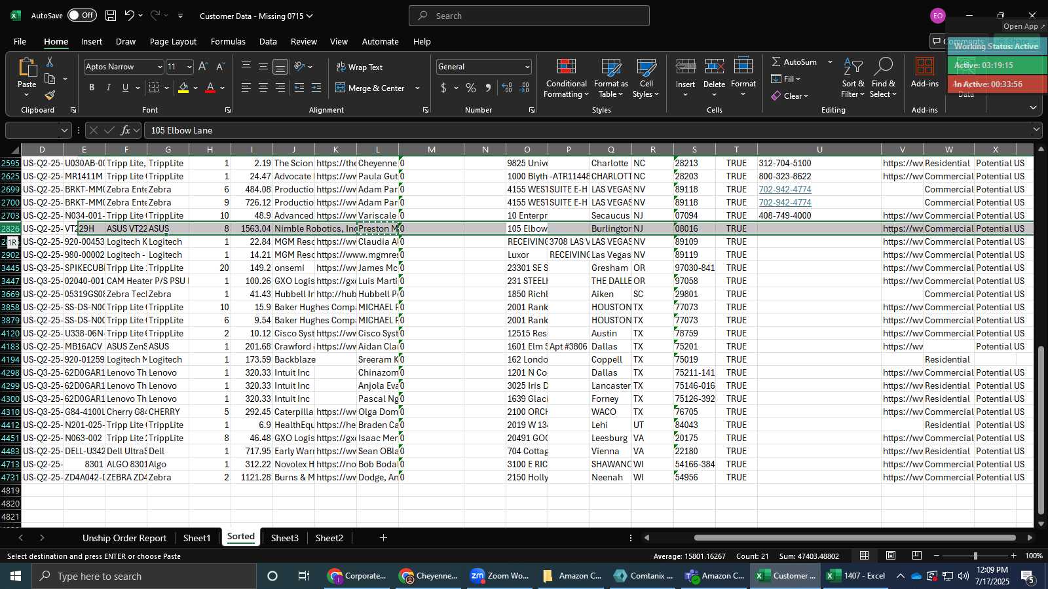The image size is (1048, 589).
Task: Open Format as Table gallery
Action: click(x=610, y=79)
